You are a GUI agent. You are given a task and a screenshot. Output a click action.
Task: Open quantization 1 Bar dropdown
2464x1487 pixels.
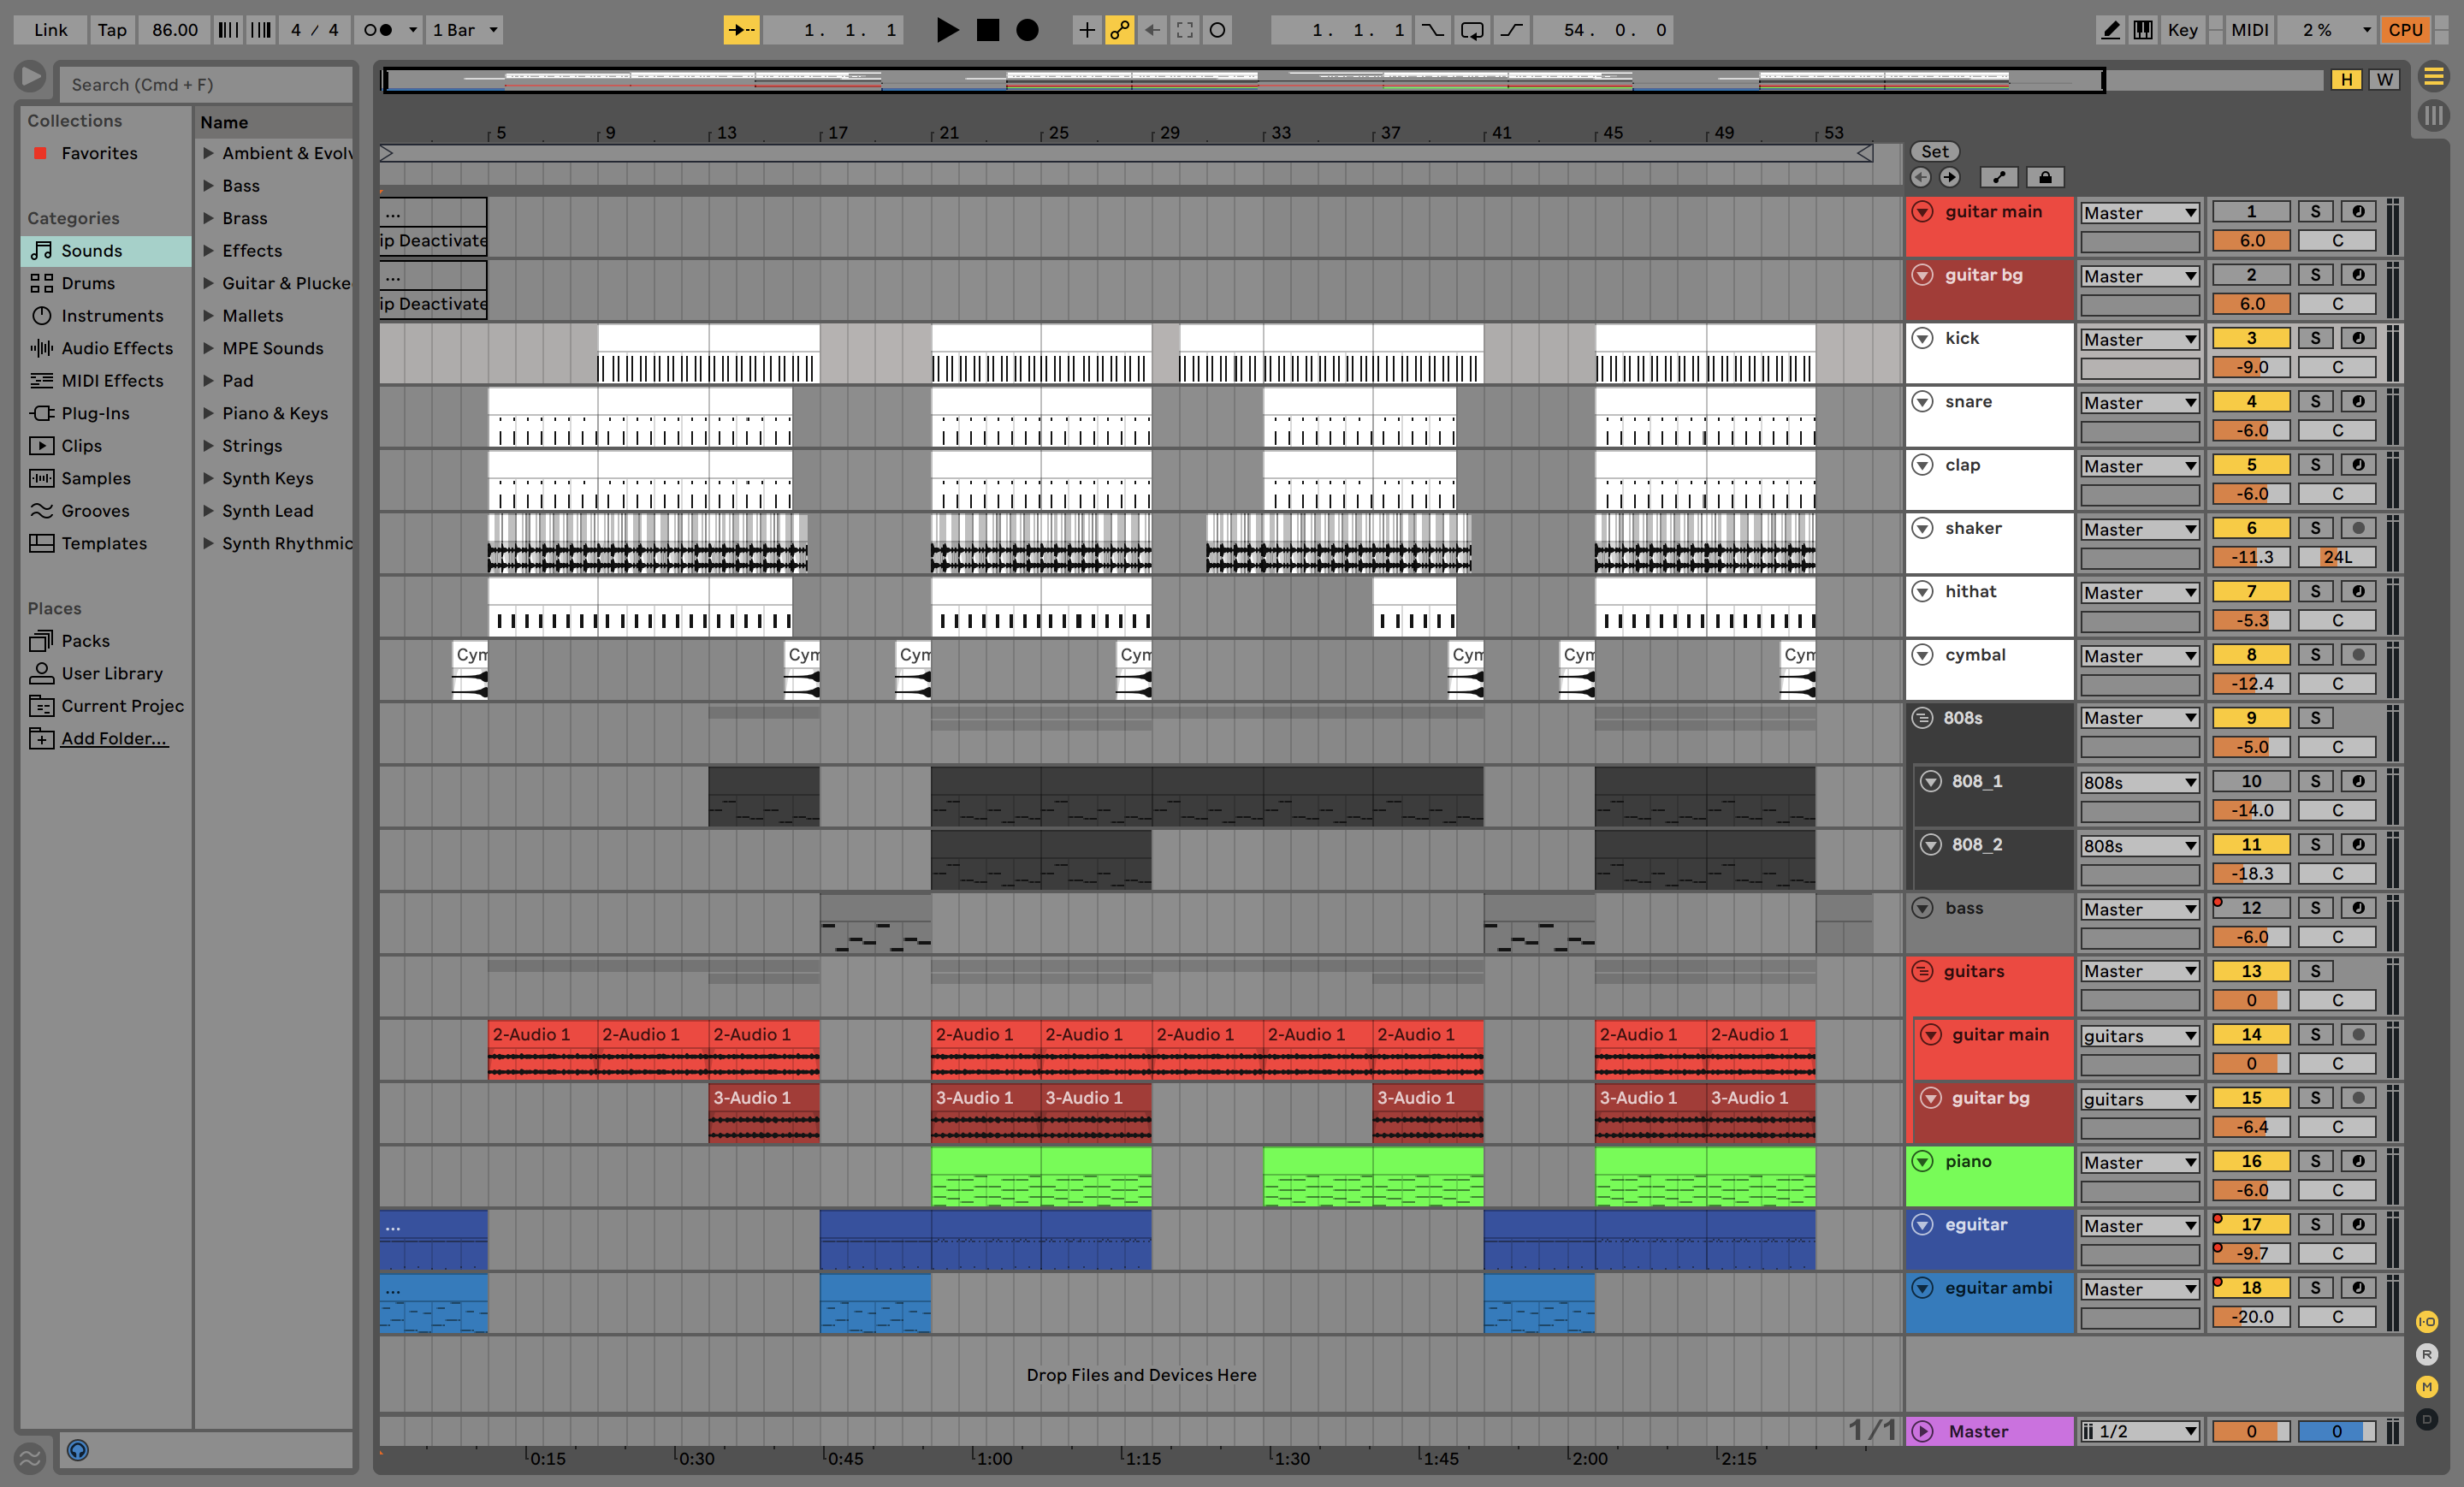coord(464,30)
